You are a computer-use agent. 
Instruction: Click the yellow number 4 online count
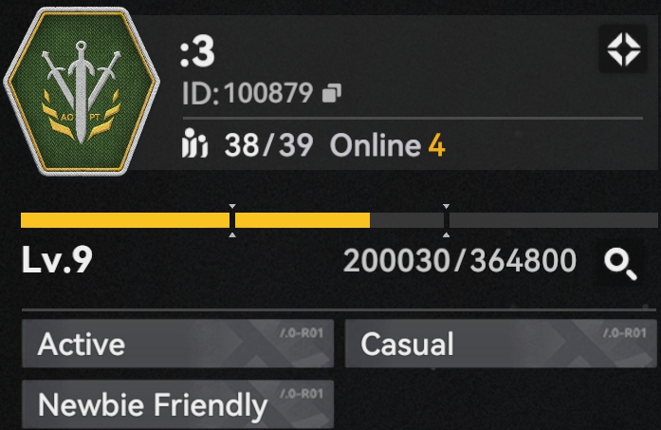tap(437, 146)
